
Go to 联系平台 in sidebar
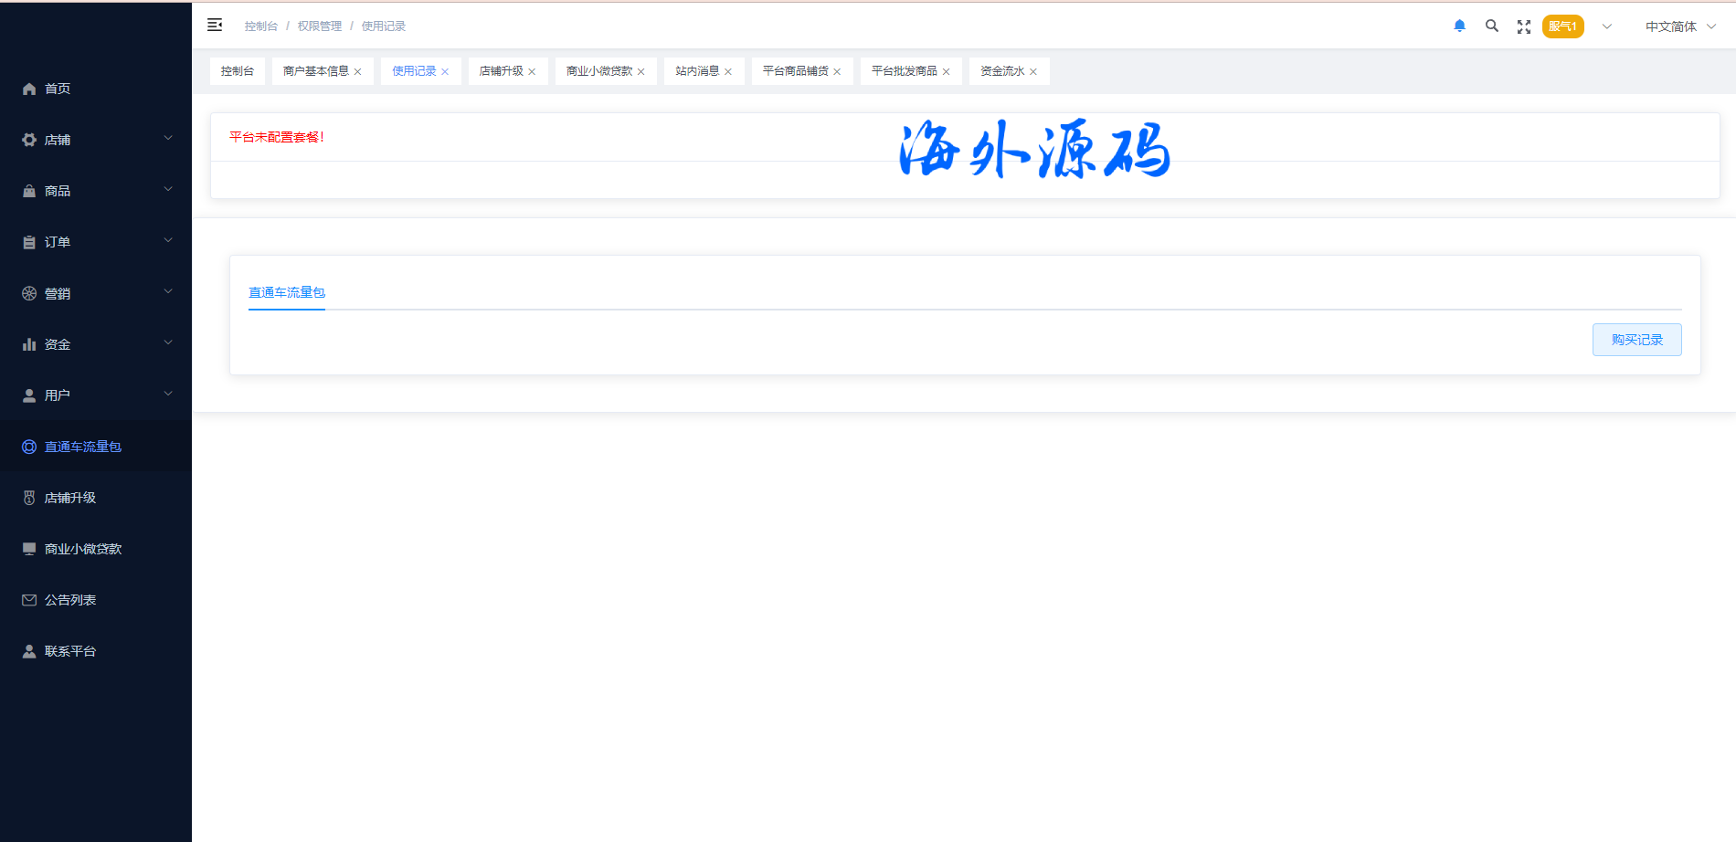(69, 651)
